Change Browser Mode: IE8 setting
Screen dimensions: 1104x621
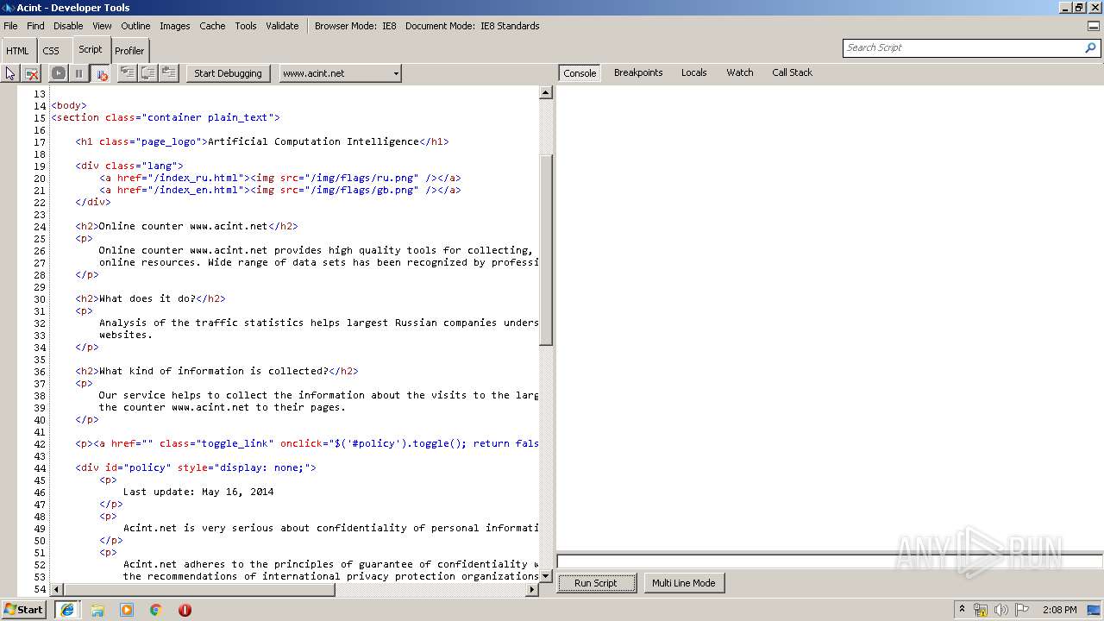point(355,26)
